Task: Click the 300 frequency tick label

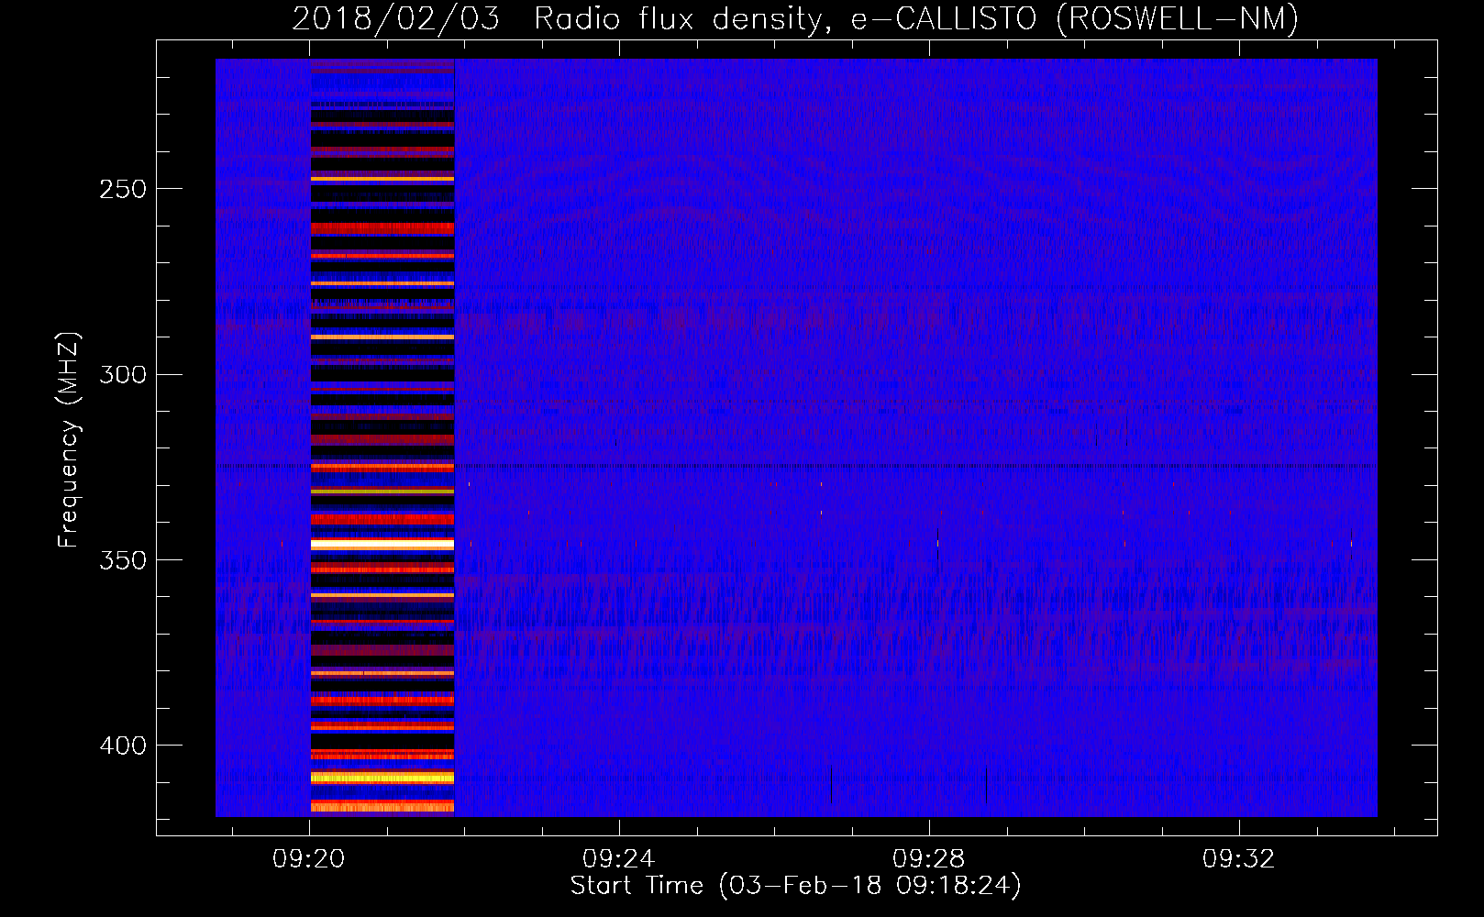Action: click(x=123, y=375)
